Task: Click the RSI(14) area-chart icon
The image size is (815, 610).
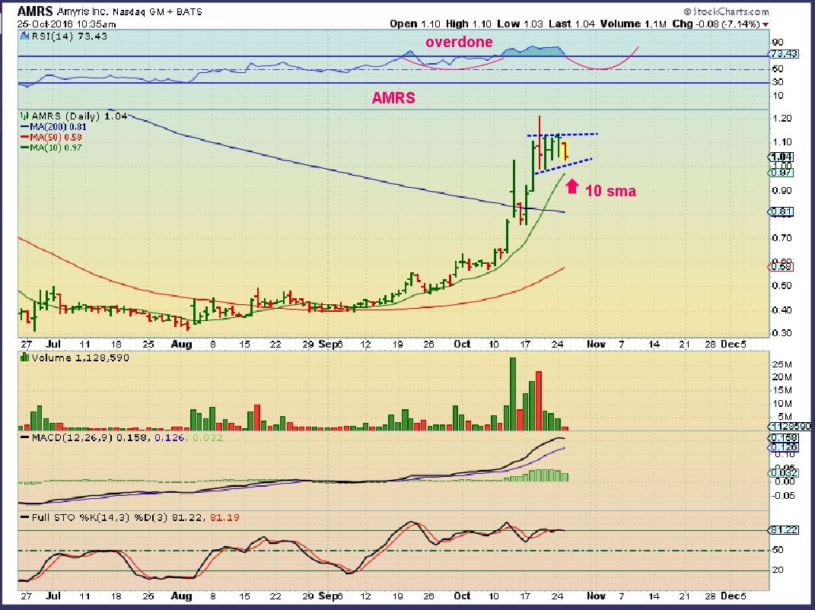Action: [x=22, y=35]
